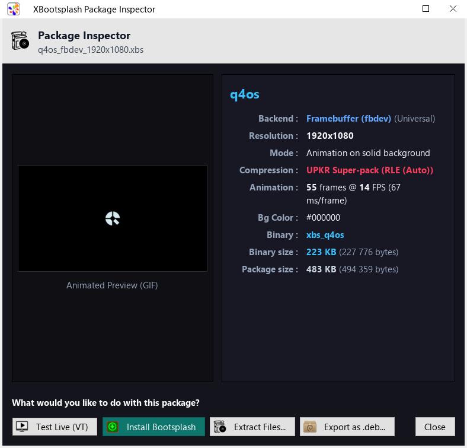Viewport: 467px width, 448px height.
Task: Click the Test Live (VT) button
Action: click(55, 427)
